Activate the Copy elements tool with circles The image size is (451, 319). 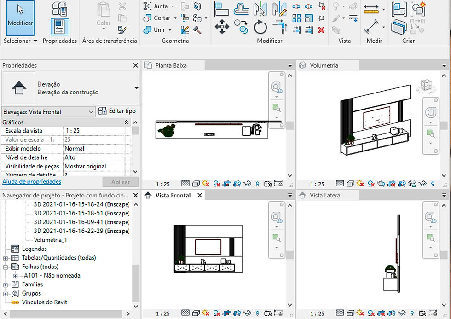(241, 27)
